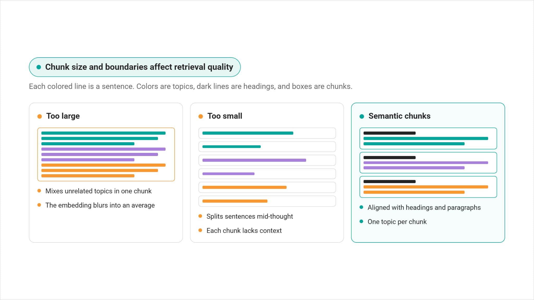Viewport: 534px width, 300px height.
Task: Click the orange semantic chunk box
Action: click(x=428, y=187)
